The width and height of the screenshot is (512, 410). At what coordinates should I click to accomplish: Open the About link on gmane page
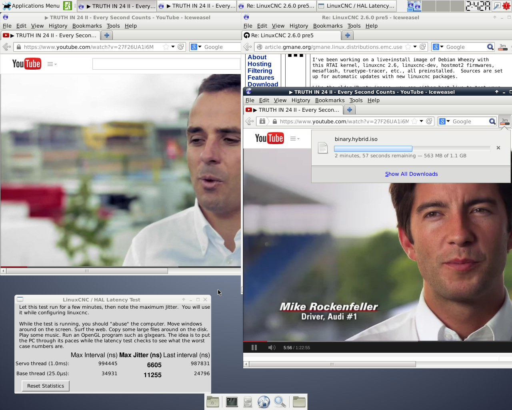point(257,57)
